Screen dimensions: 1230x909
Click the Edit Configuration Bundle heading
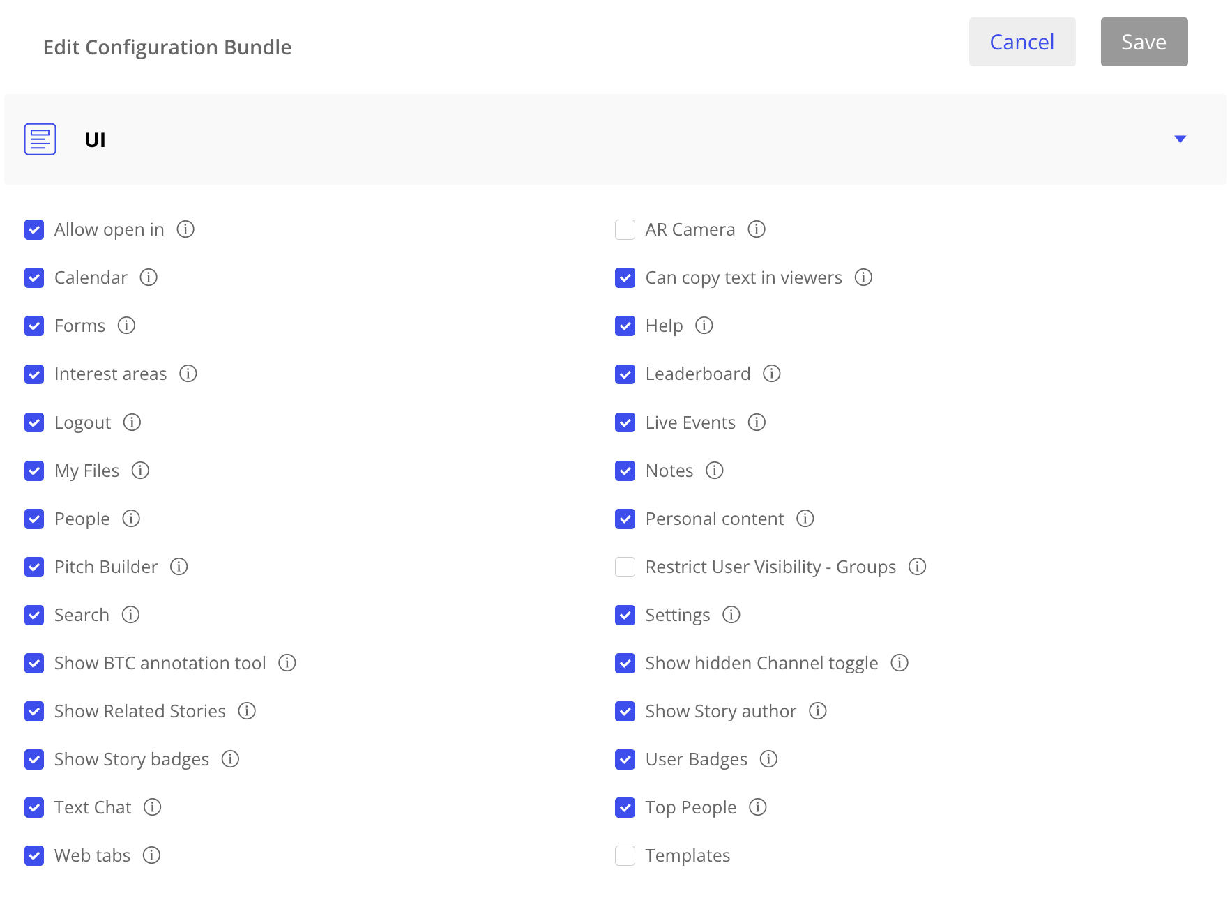(x=167, y=47)
